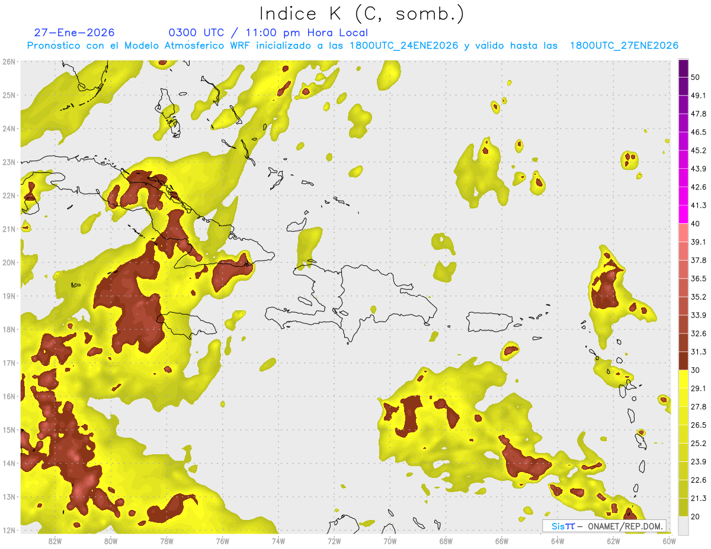Click colorbar value 46.5
Viewport: 711px width, 549px height.
coord(699,132)
